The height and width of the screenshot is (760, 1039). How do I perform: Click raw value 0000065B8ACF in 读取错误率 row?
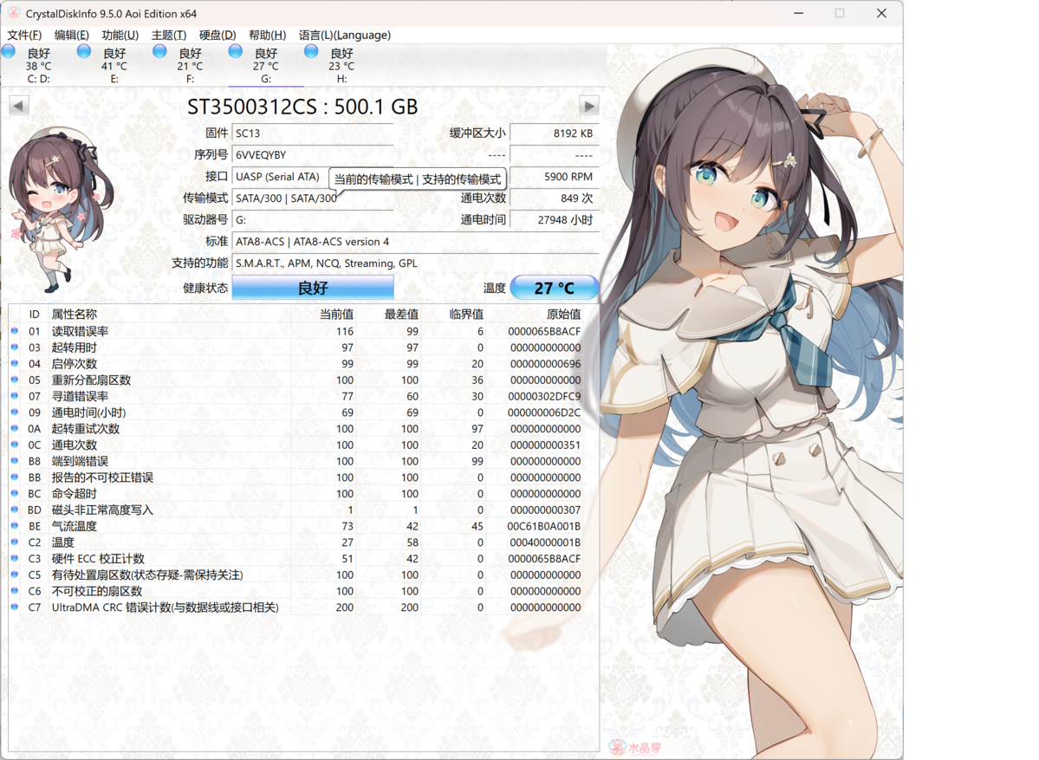[545, 331]
